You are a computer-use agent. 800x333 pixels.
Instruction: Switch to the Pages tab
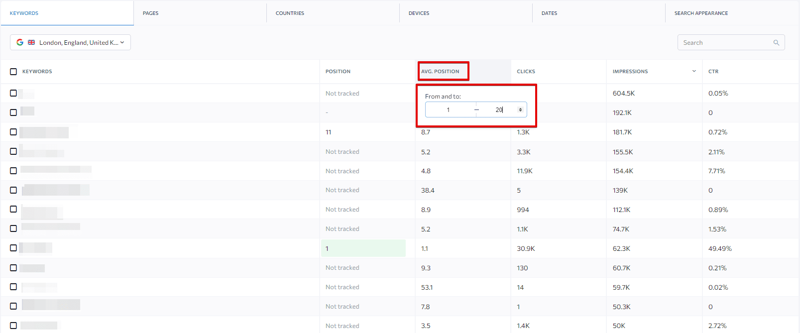coord(200,13)
